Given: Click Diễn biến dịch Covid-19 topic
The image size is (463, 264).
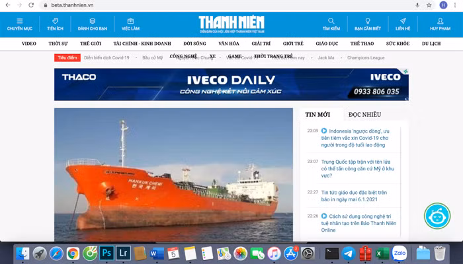Looking at the screenshot, I should point(106,58).
